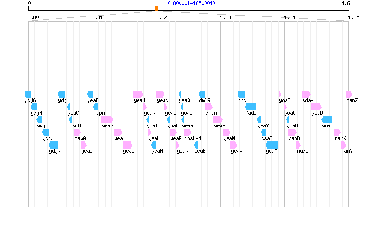Select the blue ydjK gene arrow

pyautogui.click(x=55, y=145)
